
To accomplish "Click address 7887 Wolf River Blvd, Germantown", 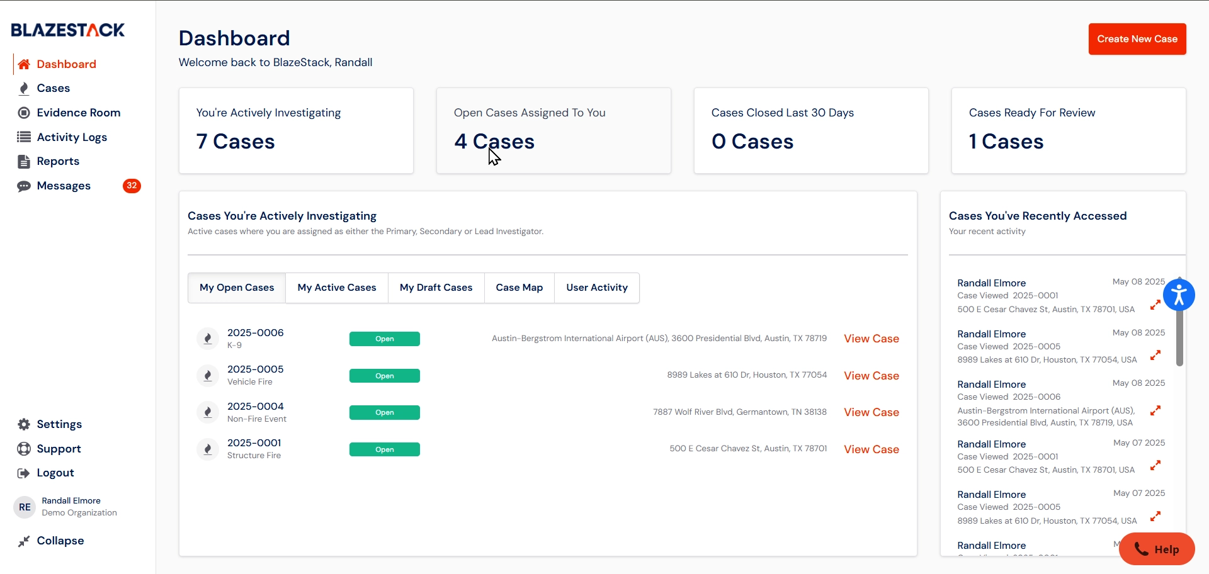I will tap(740, 412).
